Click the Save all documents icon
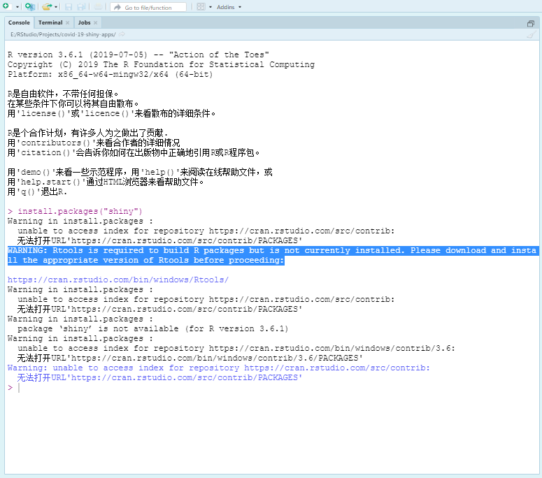Image resolution: width=542 pixels, height=478 pixels. (x=81, y=7)
